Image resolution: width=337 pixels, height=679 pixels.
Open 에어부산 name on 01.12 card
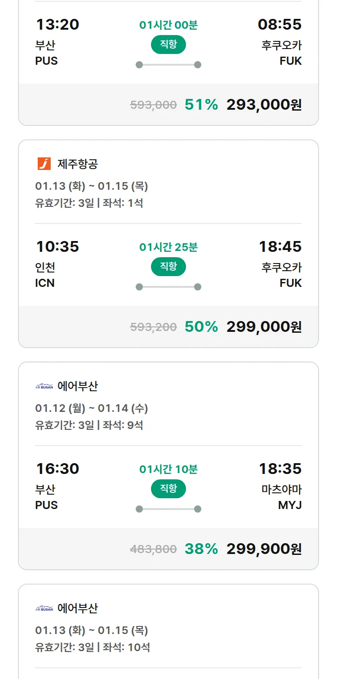coord(77,386)
